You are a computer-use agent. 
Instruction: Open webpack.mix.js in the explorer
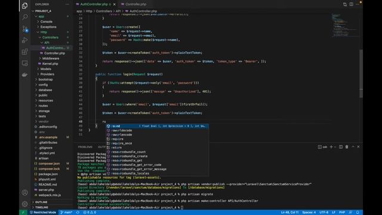[x=50, y=195]
